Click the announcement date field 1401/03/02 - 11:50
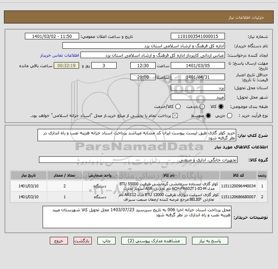The width and height of the screenshot is (278, 269). tap(52, 36)
